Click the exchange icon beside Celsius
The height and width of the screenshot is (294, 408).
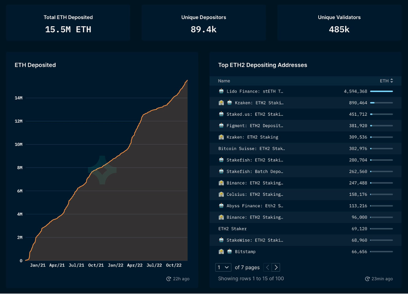221,194
